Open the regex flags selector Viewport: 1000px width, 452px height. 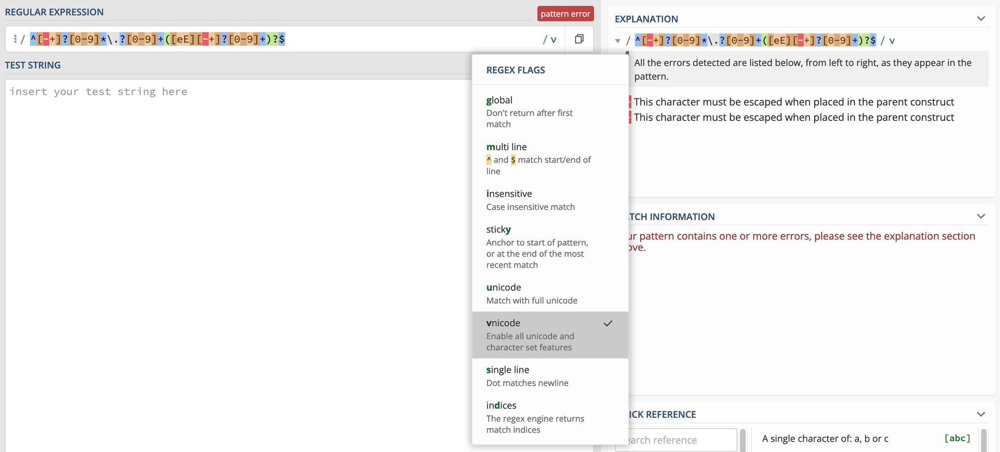click(550, 40)
